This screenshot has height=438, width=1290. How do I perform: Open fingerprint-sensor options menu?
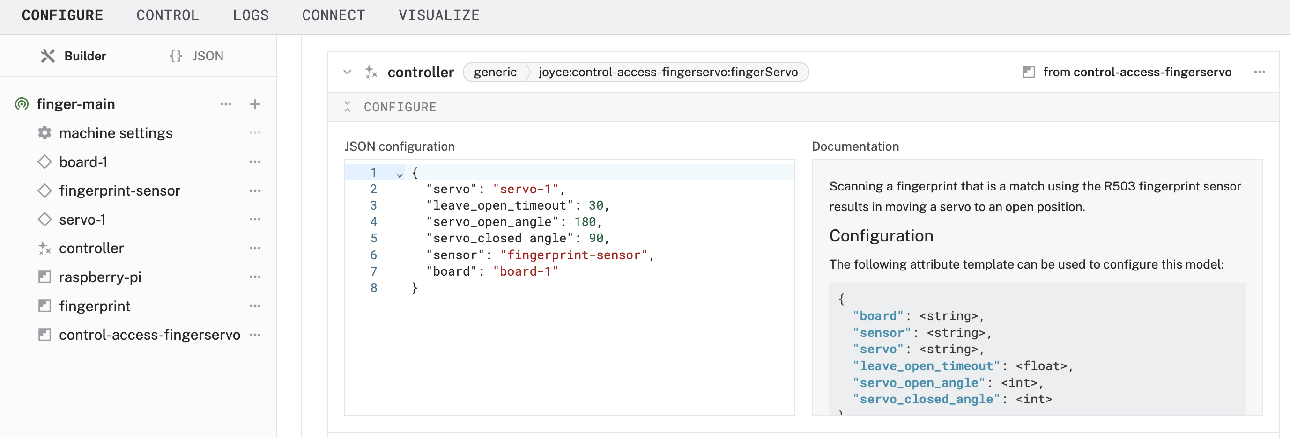point(255,190)
